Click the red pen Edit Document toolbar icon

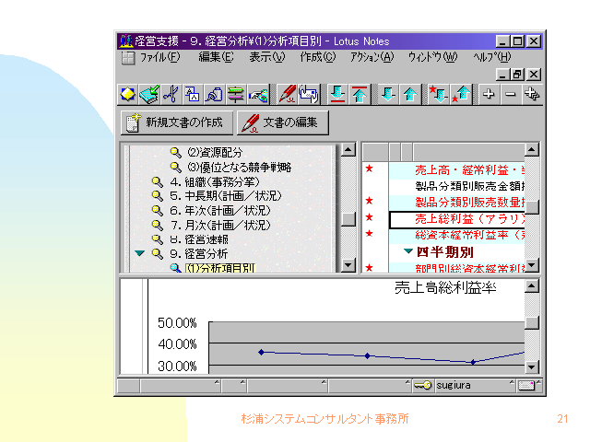288,94
